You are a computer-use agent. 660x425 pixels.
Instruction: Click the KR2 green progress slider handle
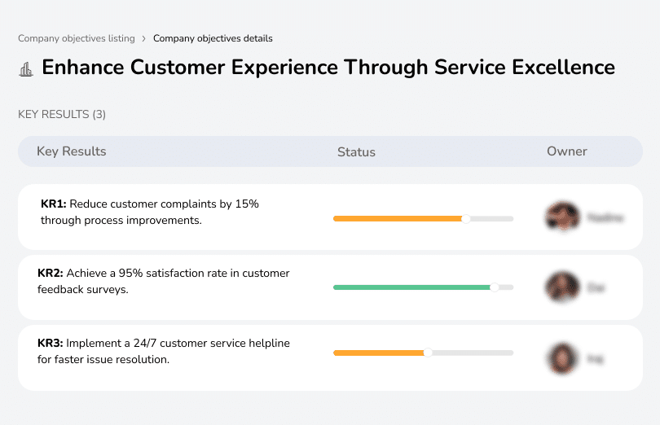(x=495, y=287)
